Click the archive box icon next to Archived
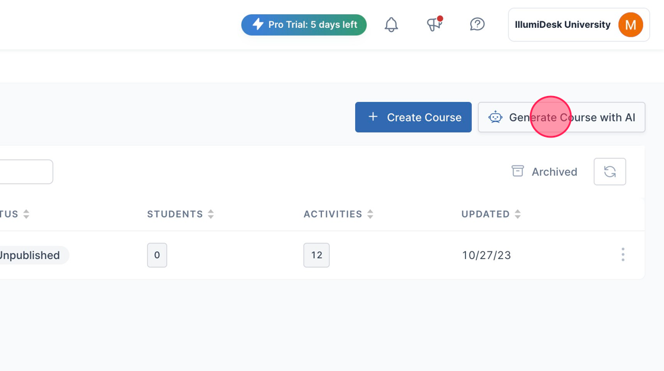The image size is (664, 371). click(x=518, y=171)
